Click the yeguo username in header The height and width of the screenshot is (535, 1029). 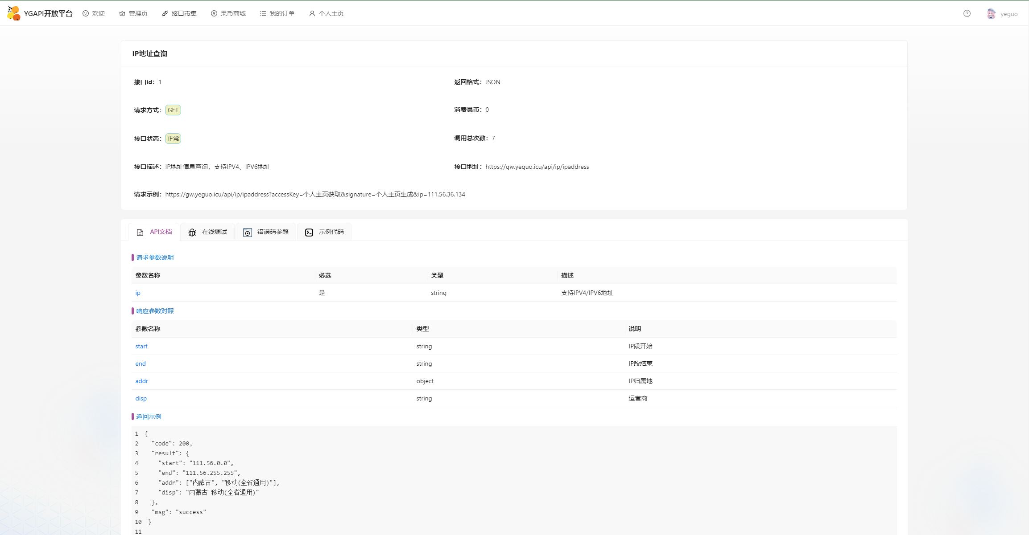[x=1009, y=14]
